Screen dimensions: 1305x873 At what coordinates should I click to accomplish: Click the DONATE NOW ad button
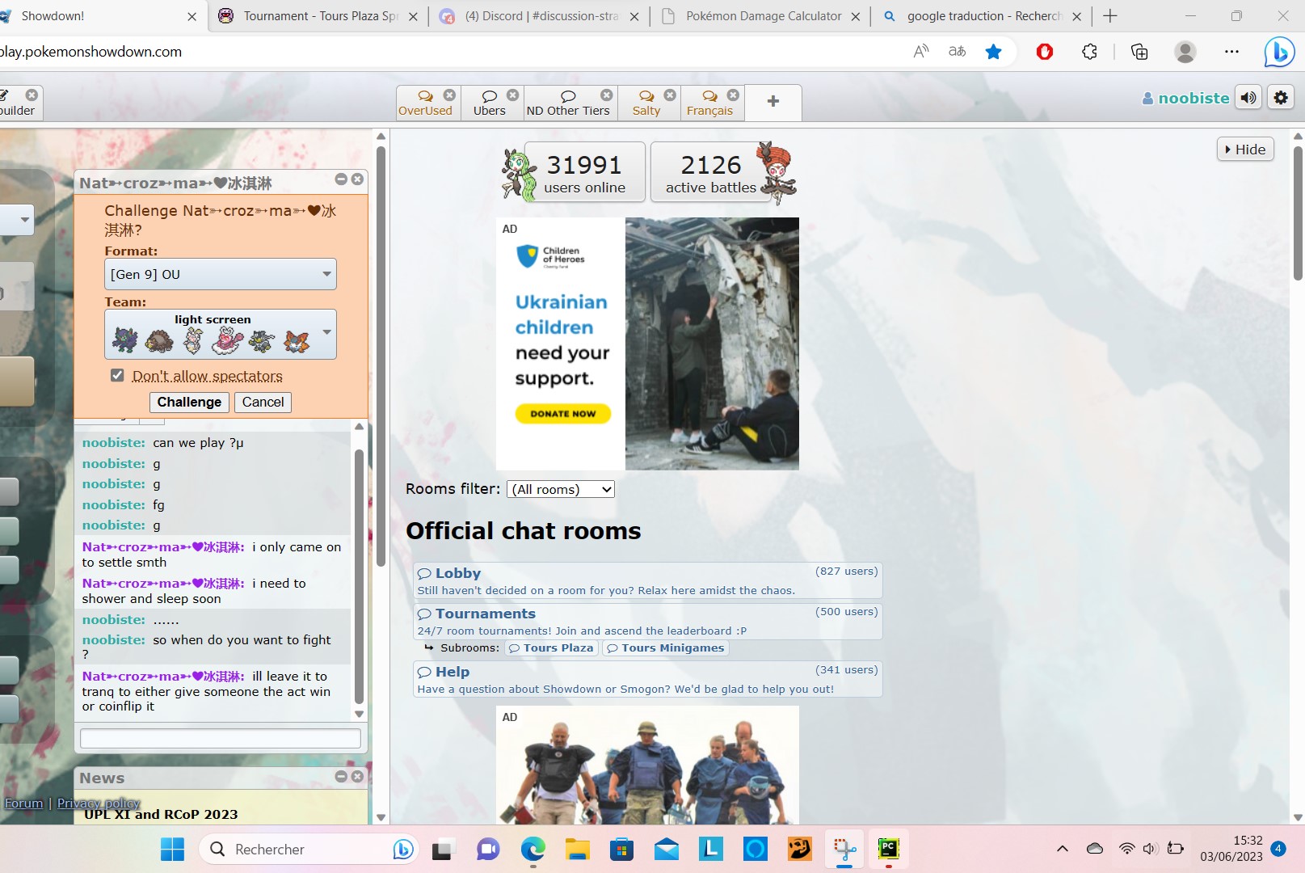coord(563,413)
